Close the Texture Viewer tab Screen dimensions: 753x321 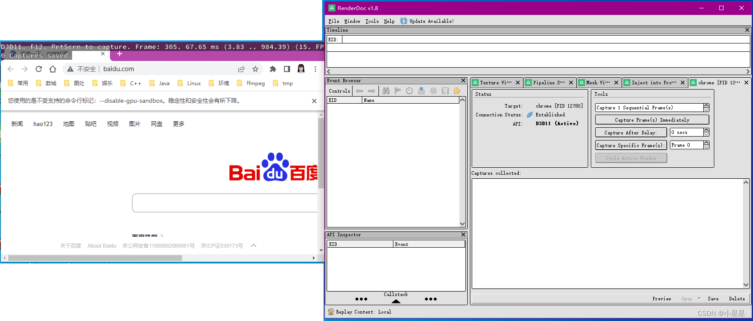518,83
